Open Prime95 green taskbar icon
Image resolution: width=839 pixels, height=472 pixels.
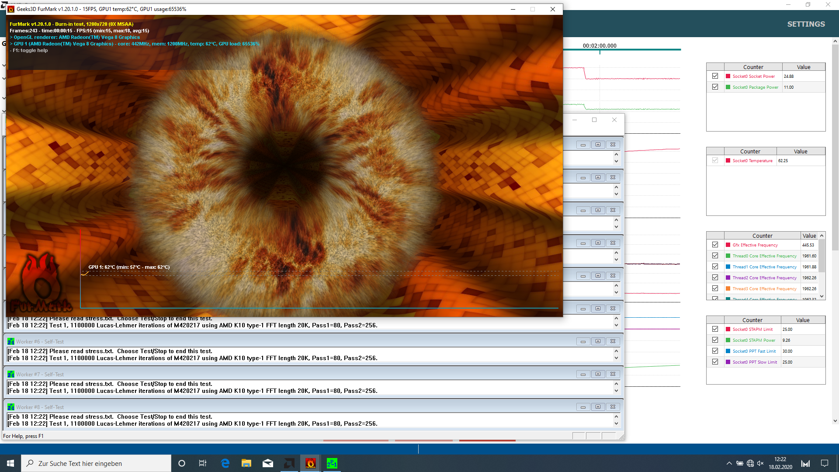click(332, 463)
